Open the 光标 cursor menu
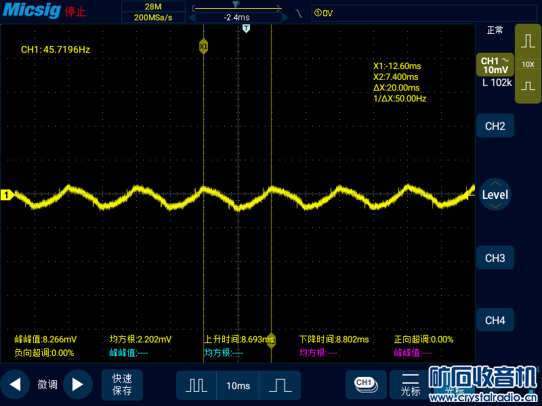The width and height of the screenshot is (542, 406). point(411,384)
